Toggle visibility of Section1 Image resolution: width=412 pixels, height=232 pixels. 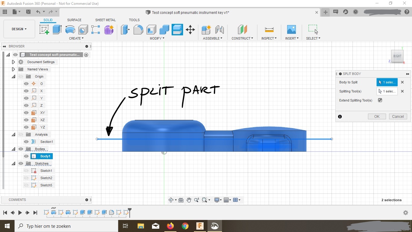26,142
